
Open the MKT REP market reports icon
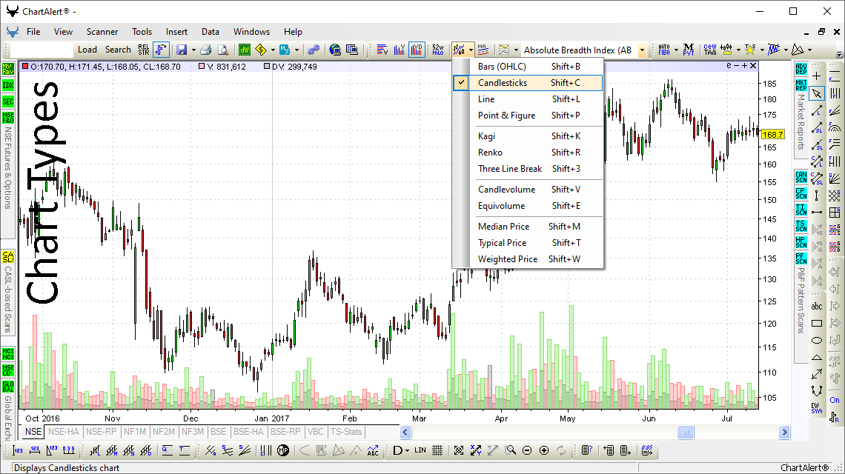click(801, 85)
